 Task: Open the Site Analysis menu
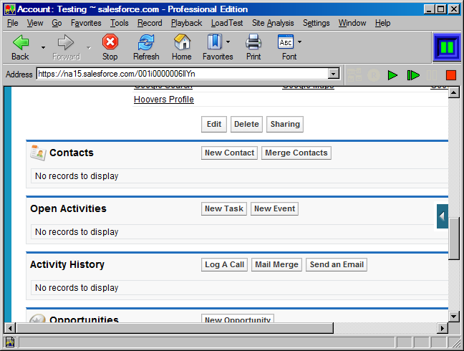(x=273, y=23)
